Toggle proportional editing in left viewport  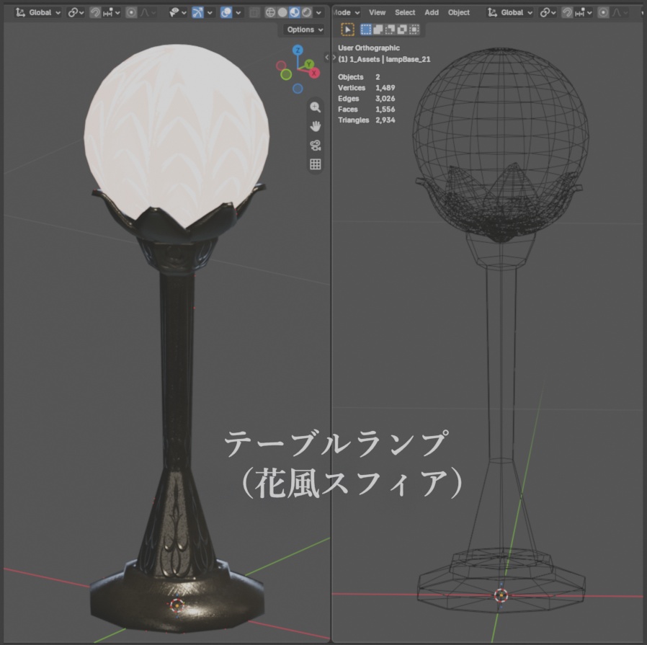(131, 12)
